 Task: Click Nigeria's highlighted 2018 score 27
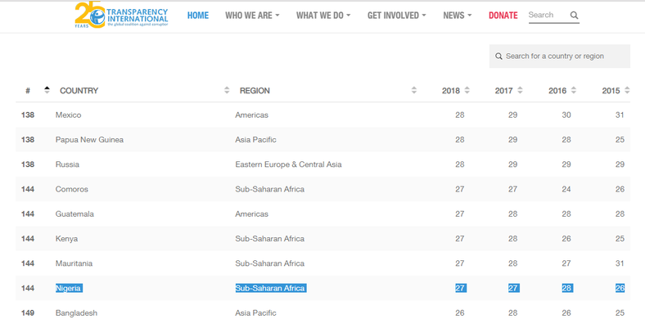460,288
